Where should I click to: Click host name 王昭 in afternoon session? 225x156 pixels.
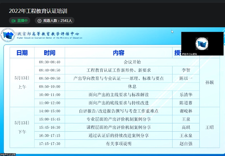(x=209, y=127)
